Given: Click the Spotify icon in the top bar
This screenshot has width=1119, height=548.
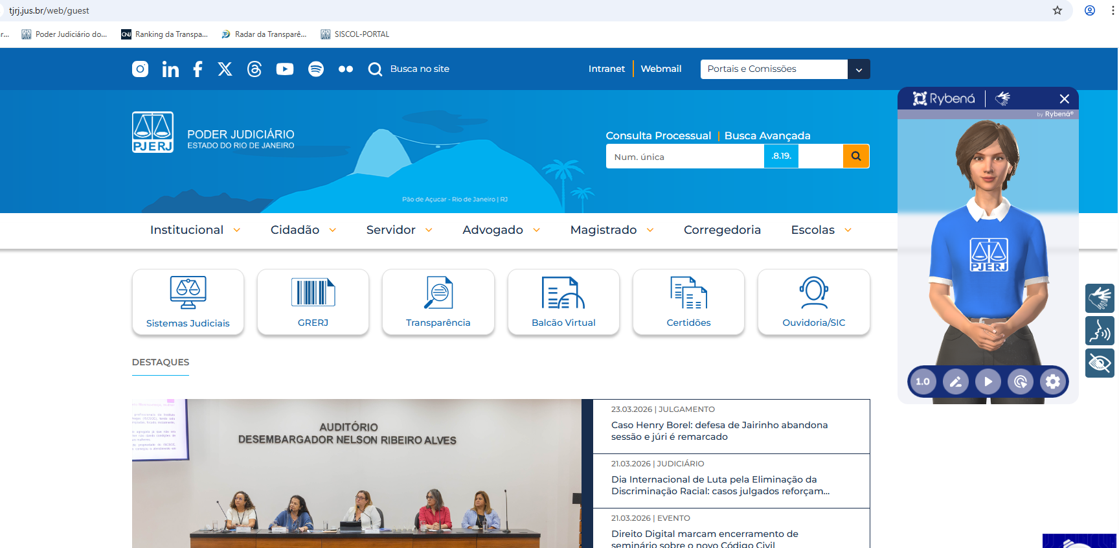Looking at the screenshot, I should (x=316, y=69).
